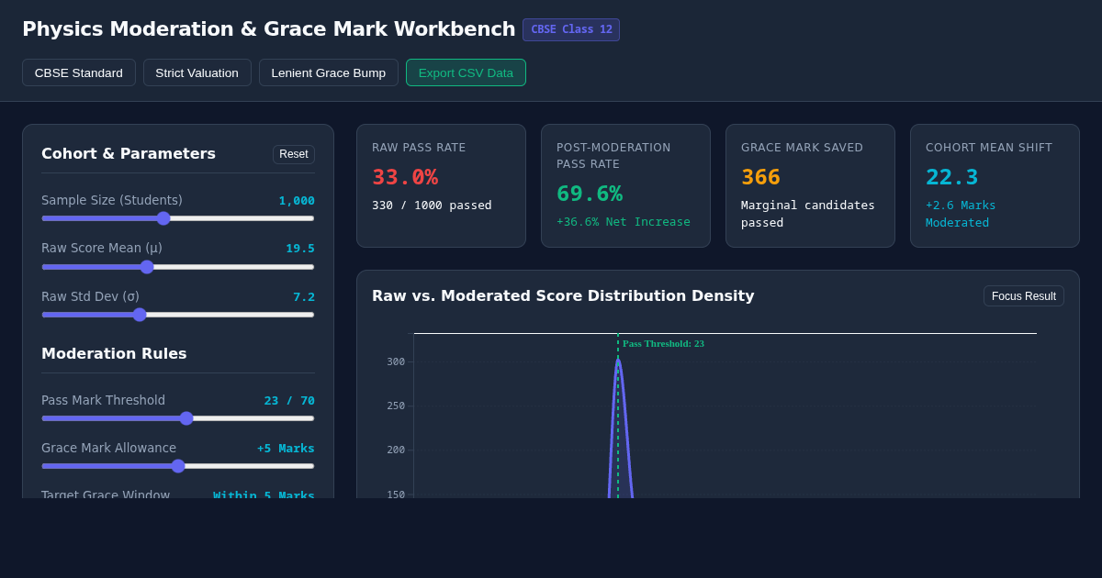Click the Cohort Mean Shift card
This screenshot has height=578, width=1102.
click(x=995, y=185)
